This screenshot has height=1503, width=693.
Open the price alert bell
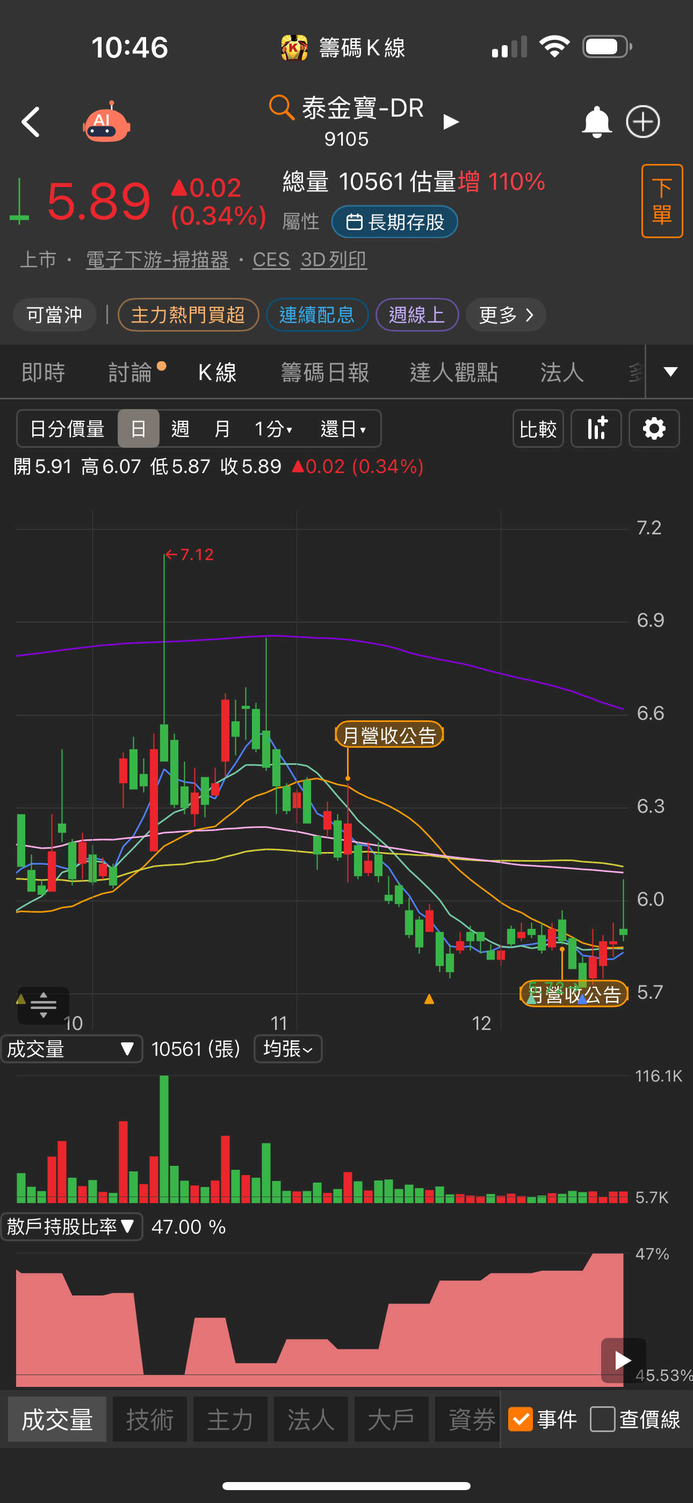pyautogui.click(x=596, y=122)
